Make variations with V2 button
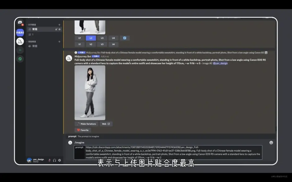 pos(91,44)
